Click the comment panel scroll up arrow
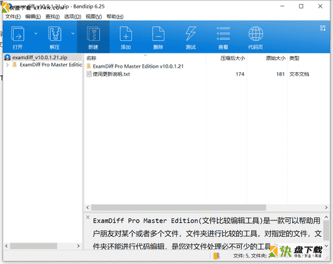333x264 pixels. coord(327,217)
